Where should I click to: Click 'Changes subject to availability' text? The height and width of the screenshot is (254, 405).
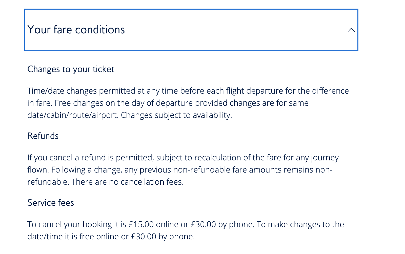click(176, 115)
